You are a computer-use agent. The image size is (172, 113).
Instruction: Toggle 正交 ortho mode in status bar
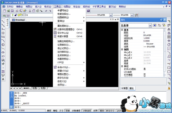61,111
